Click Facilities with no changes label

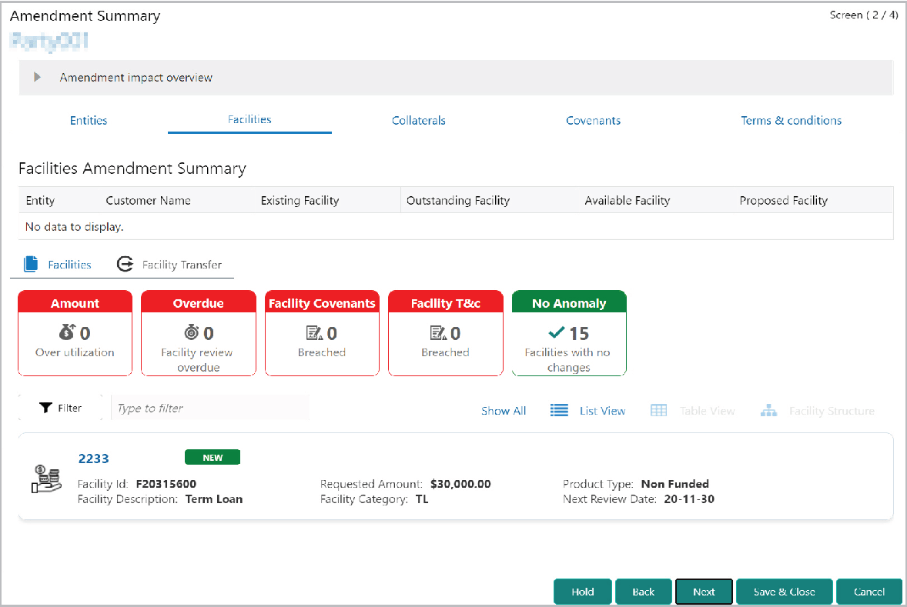click(568, 359)
